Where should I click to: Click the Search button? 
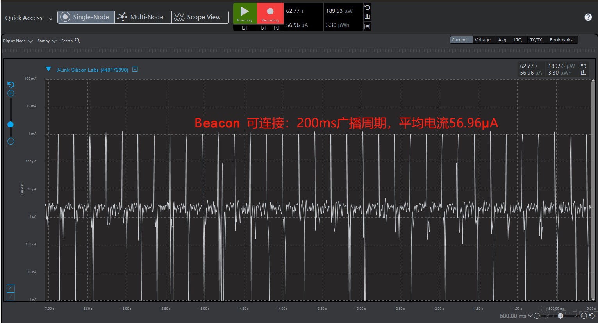(70, 41)
